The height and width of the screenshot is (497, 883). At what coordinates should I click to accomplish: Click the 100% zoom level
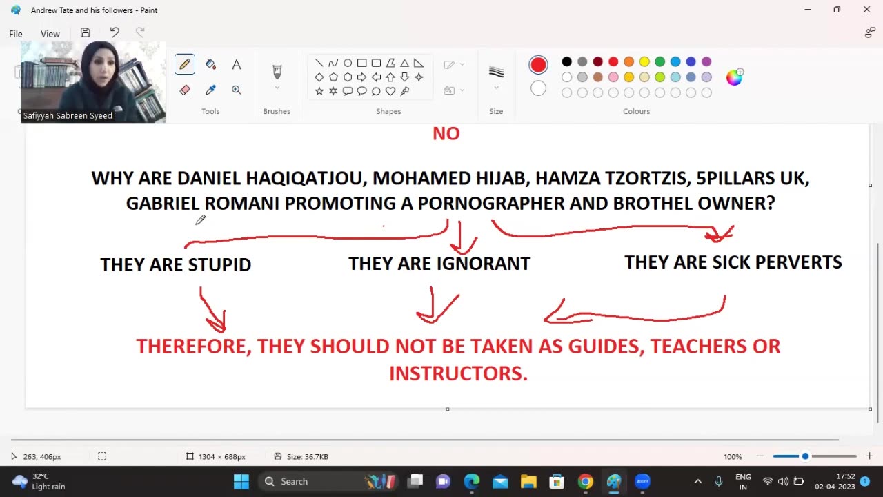733,457
